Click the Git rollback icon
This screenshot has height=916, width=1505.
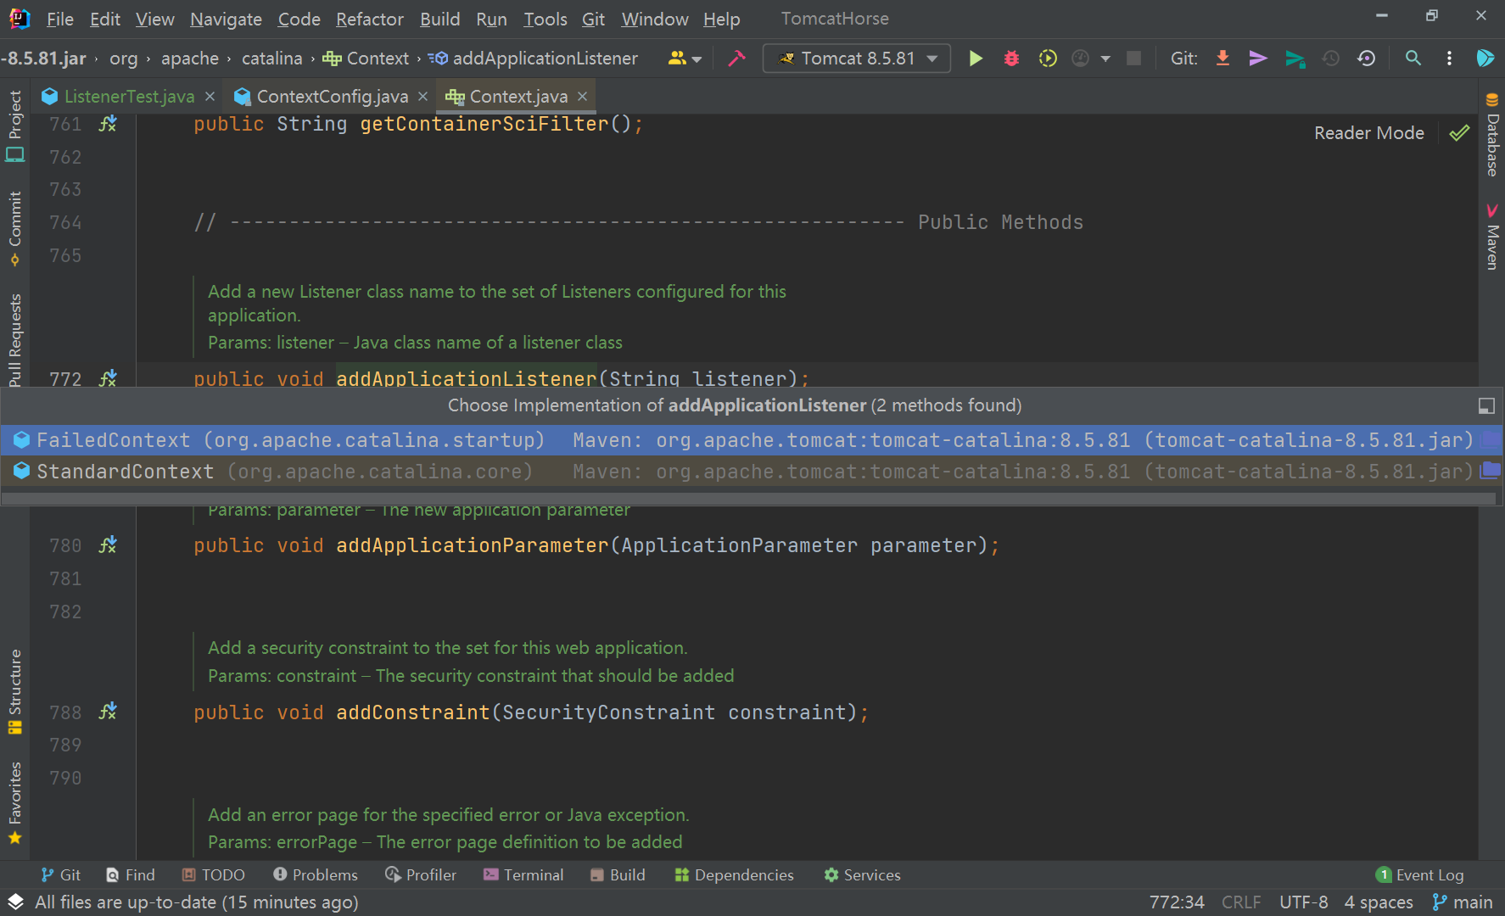[1366, 59]
